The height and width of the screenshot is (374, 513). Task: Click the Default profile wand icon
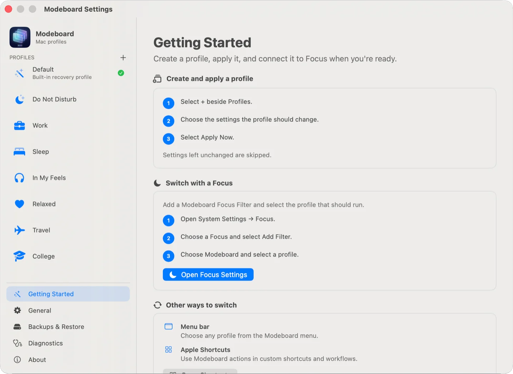pyautogui.click(x=19, y=73)
